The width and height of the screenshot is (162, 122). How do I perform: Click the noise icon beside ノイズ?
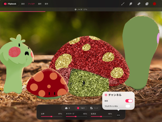click(75, 9)
